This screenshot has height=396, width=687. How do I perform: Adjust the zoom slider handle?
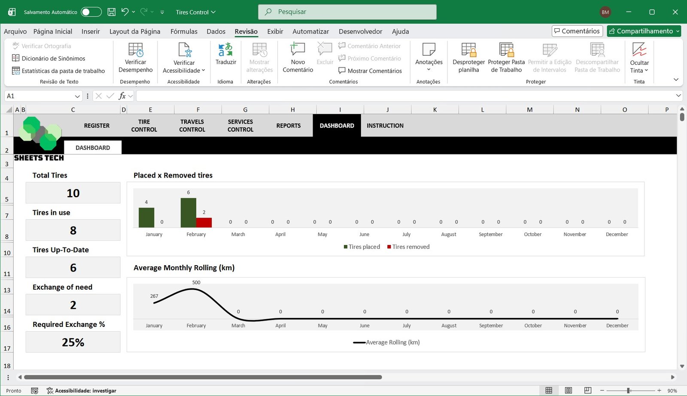click(x=629, y=390)
